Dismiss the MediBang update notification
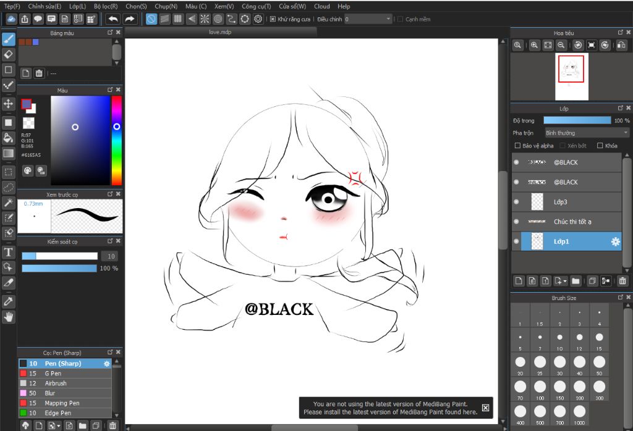This screenshot has width=633, height=431. pos(486,408)
